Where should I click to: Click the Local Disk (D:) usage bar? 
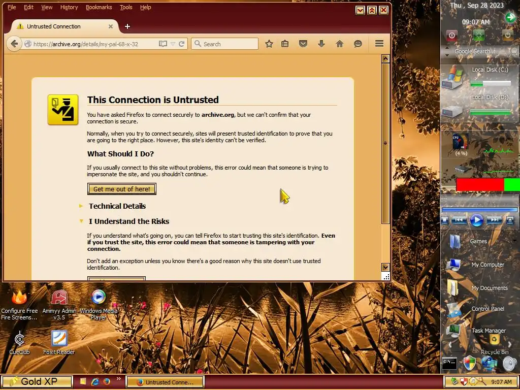(x=491, y=112)
